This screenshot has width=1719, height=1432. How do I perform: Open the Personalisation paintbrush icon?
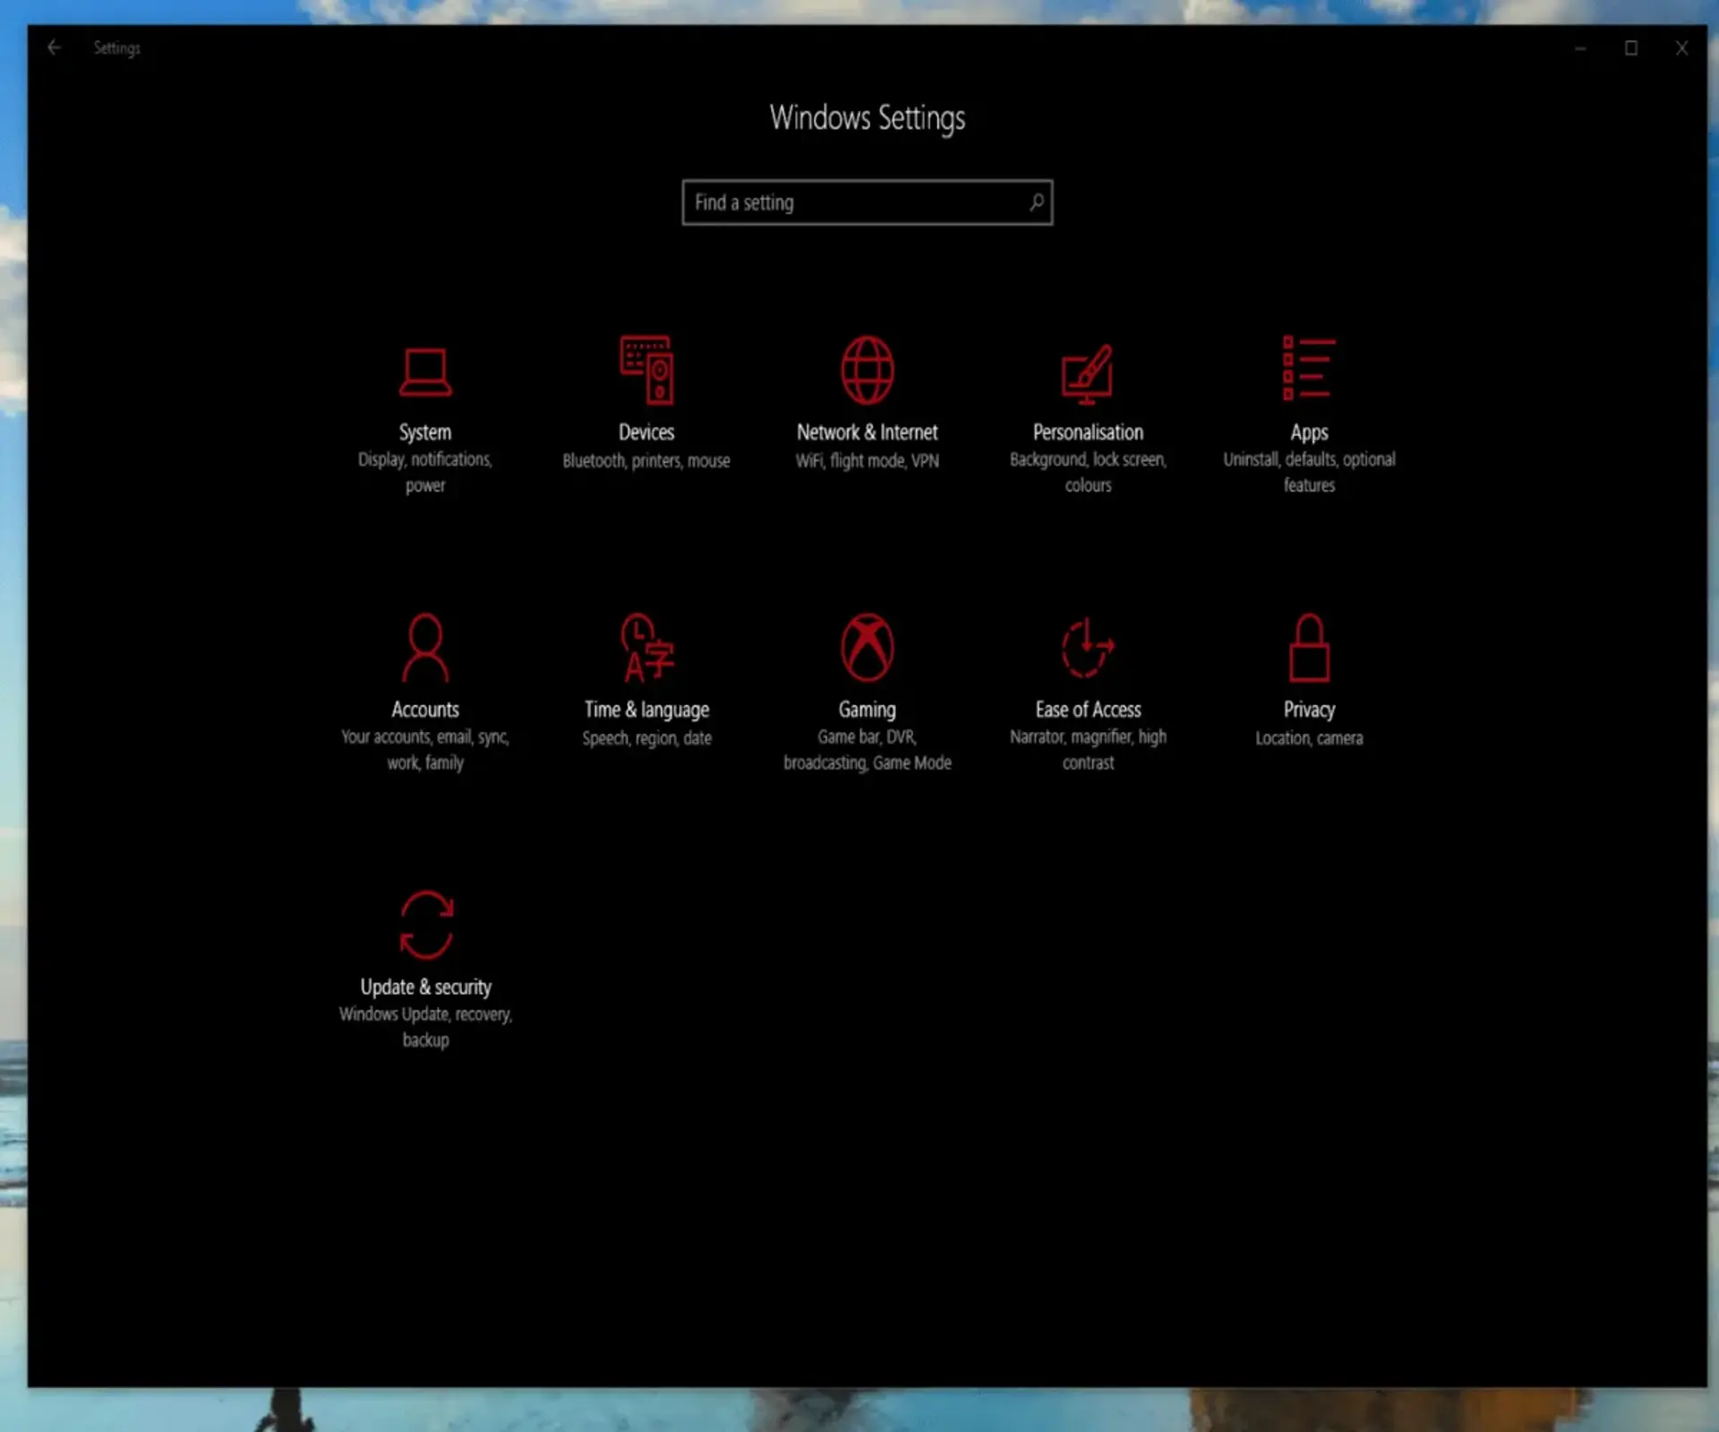(1087, 374)
